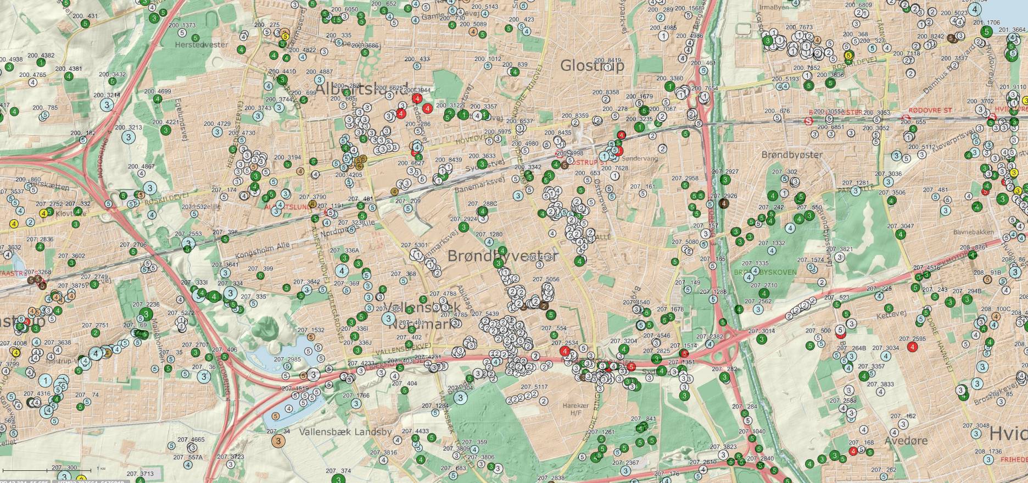Open large light-blue 3 marker near 207. 305

click(388, 319)
